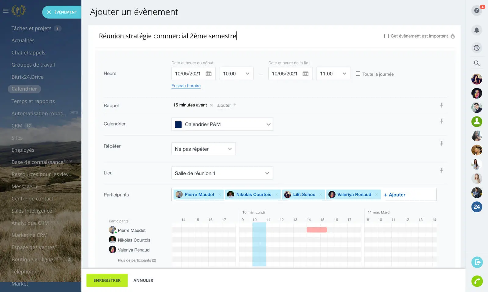
Task: Open the help question mark icon
Action: tap(476, 11)
